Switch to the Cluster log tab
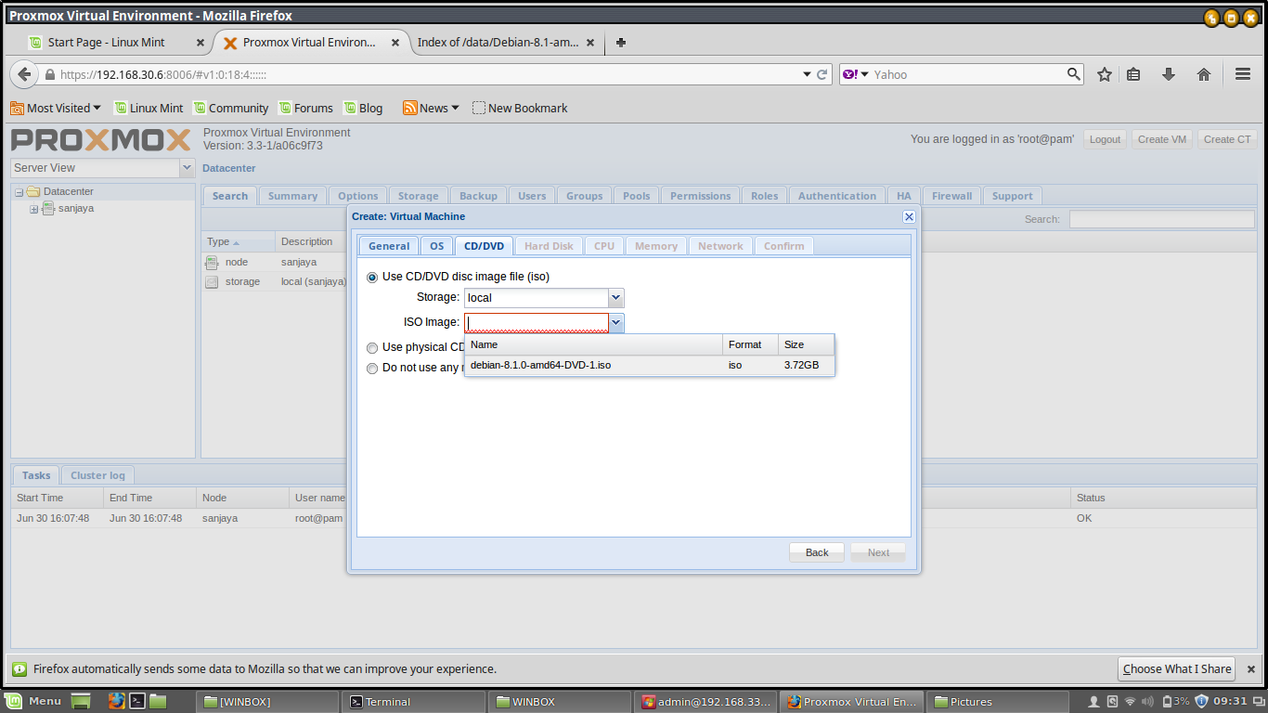The image size is (1268, 713). [97, 475]
